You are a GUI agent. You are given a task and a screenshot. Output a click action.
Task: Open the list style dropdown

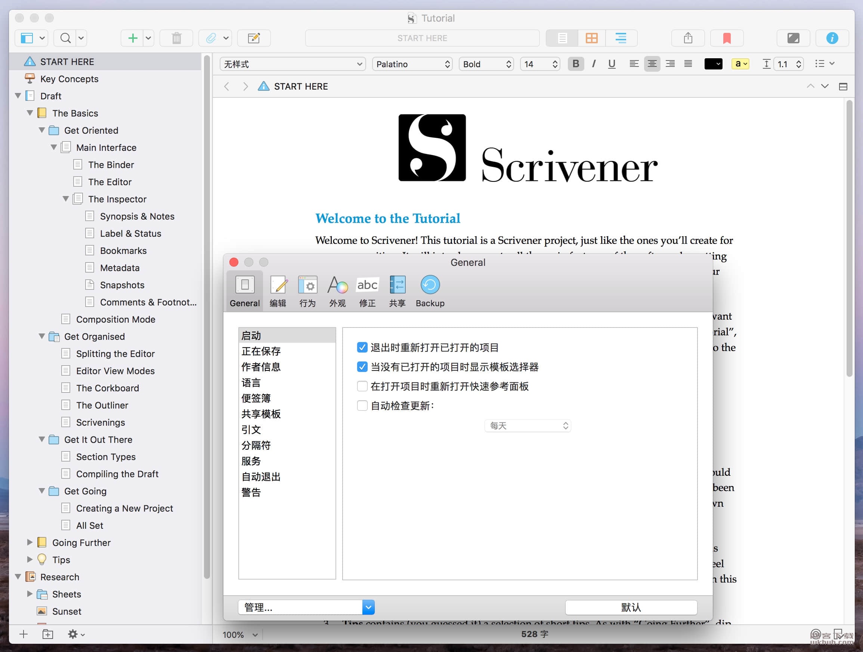pyautogui.click(x=825, y=63)
